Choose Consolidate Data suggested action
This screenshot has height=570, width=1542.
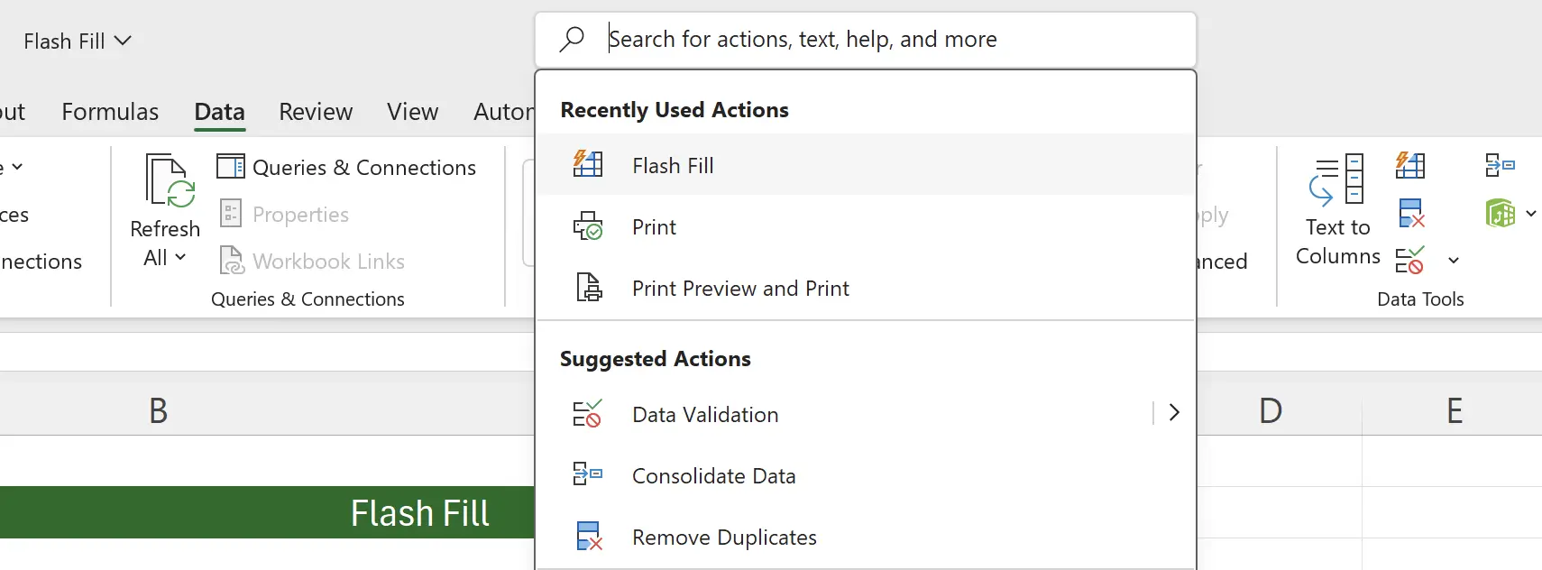click(866, 475)
